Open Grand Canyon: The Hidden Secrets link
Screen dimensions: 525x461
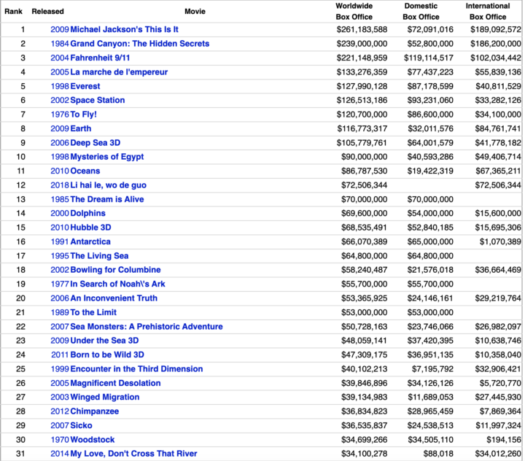pos(139,44)
